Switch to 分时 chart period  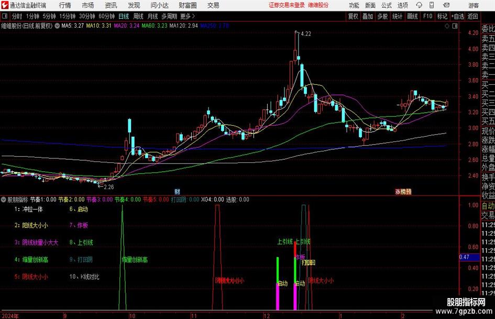click(17, 16)
